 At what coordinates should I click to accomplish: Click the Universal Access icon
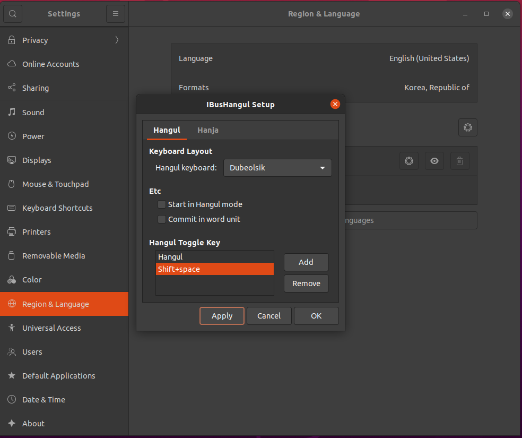(x=12, y=328)
